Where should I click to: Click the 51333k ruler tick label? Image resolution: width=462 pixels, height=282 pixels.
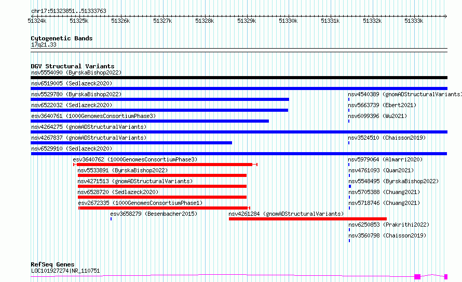414,21
